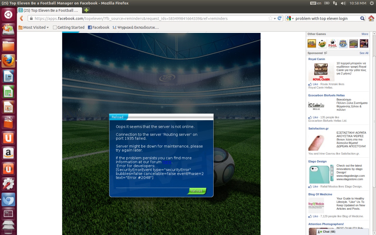Image resolution: width=376 pixels, height=235 pixels.
Task: Open Ubuntu One Music headphones icon
Action: tap(8, 169)
